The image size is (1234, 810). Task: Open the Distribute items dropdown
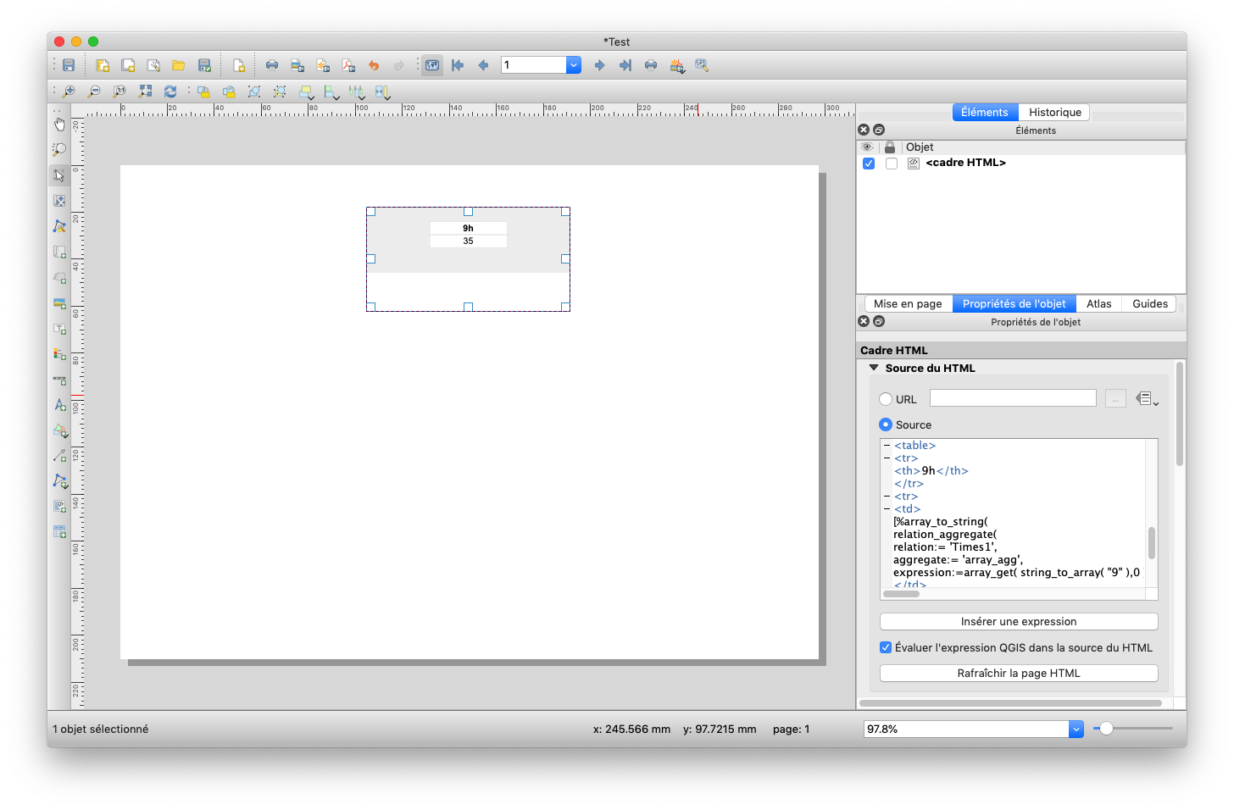point(358,92)
